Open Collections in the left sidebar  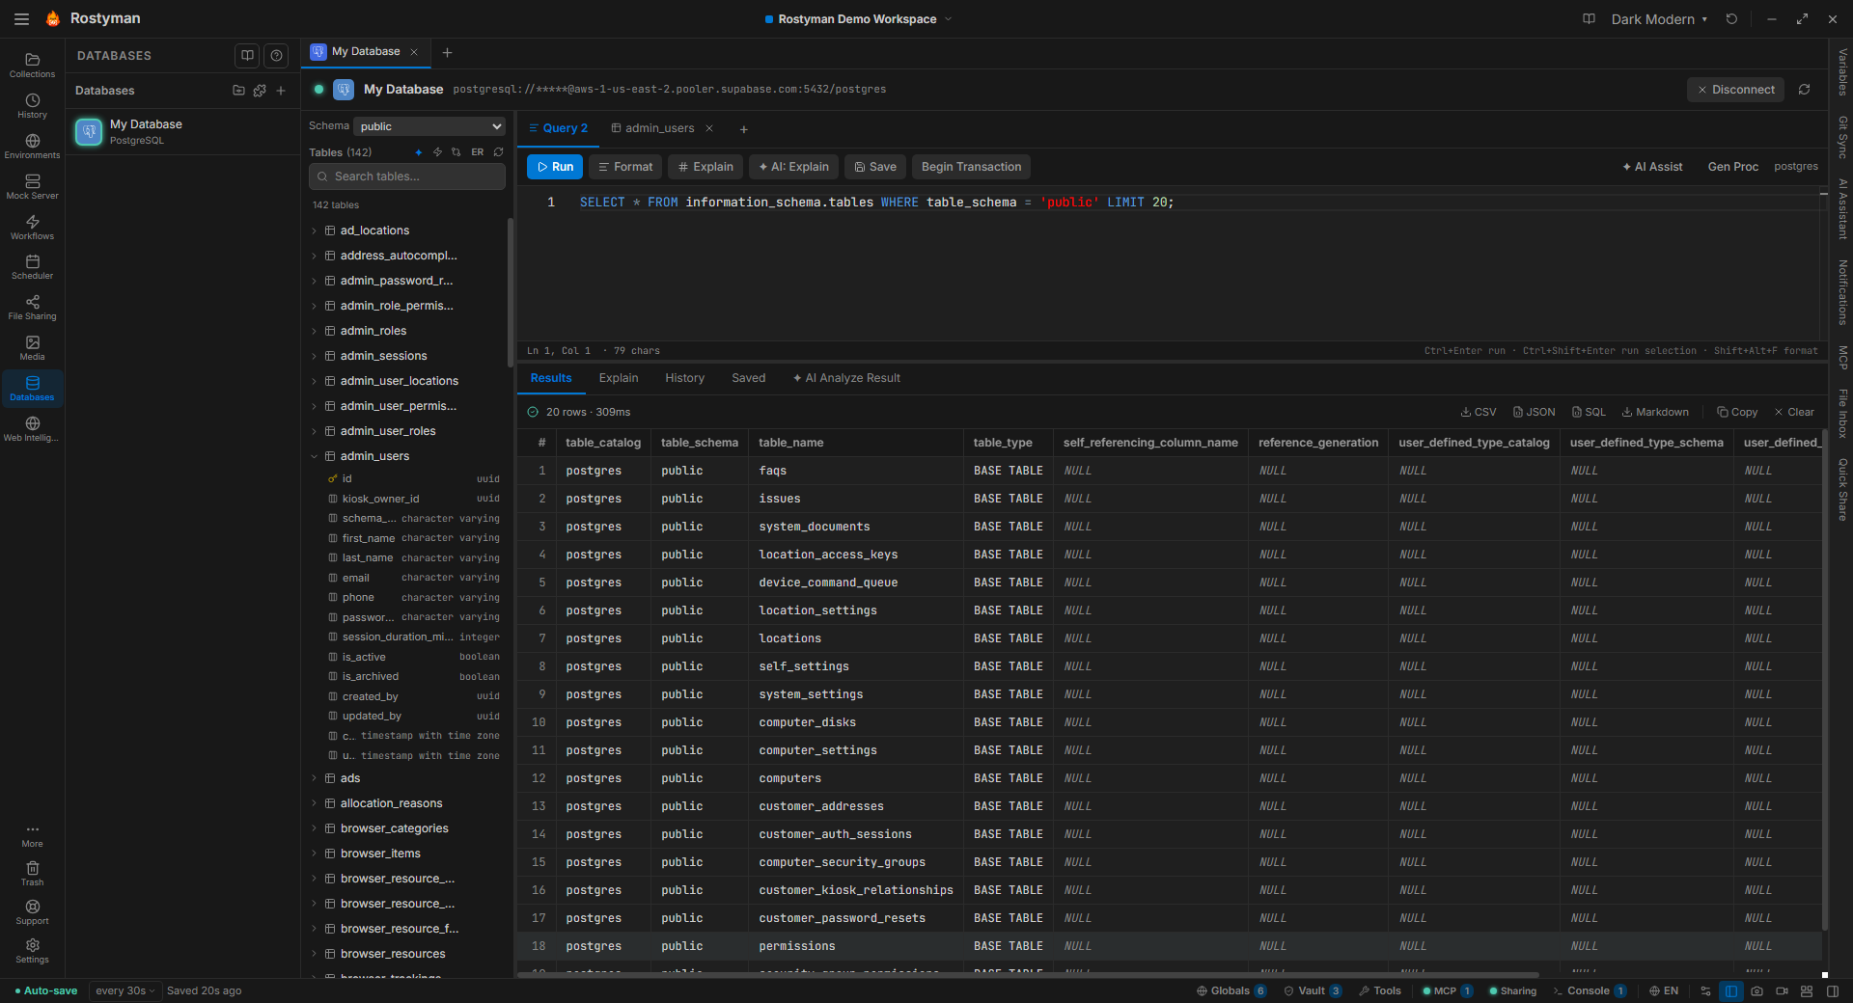point(32,65)
